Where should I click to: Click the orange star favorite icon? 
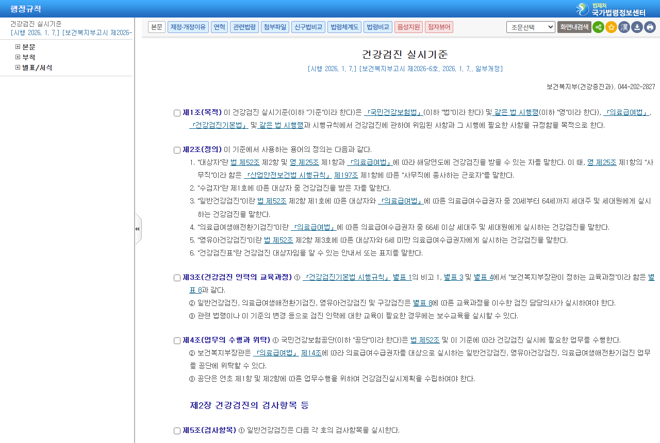click(x=611, y=27)
